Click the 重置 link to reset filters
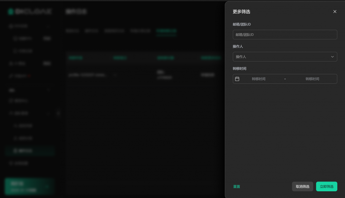The width and height of the screenshot is (345, 198). (x=237, y=187)
